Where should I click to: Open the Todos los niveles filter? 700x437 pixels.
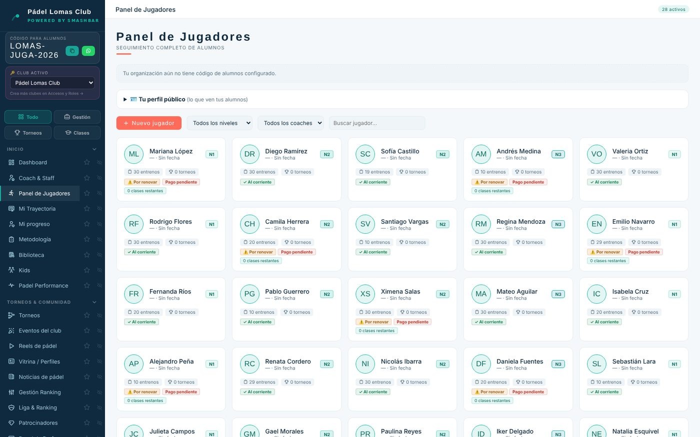click(x=219, y=123)
